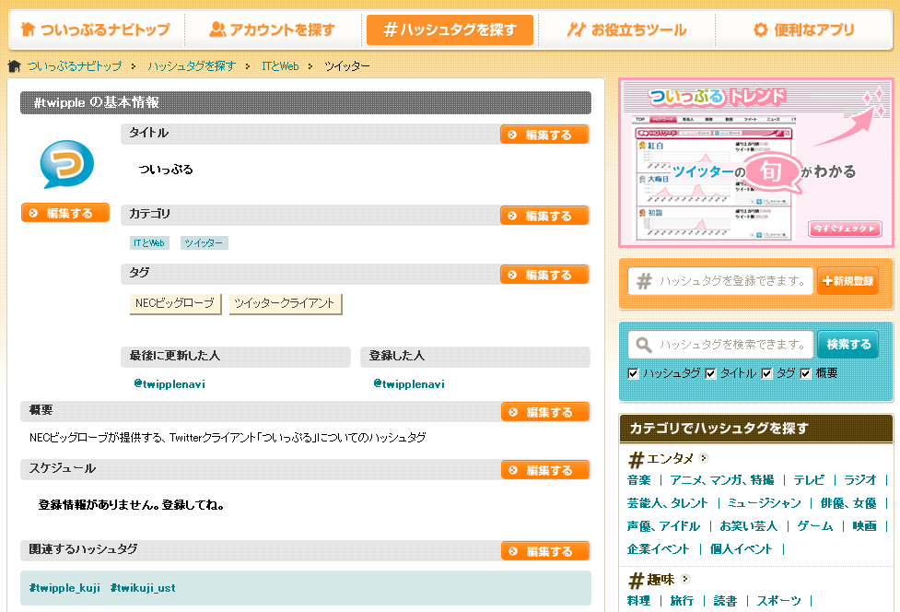Toggle ハッシュタグ search checkbox
900x612 pixels.
633,374
